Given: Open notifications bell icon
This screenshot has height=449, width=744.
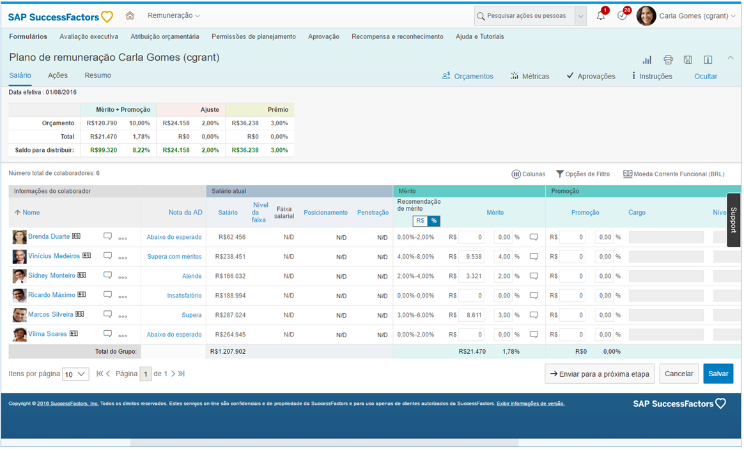Looking at the screenshot, I should tap(601, 15).
